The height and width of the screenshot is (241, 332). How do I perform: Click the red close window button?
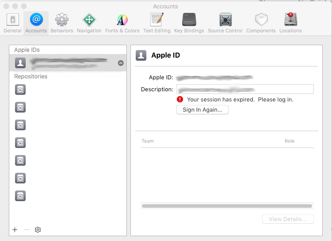(x=6, y=6)
